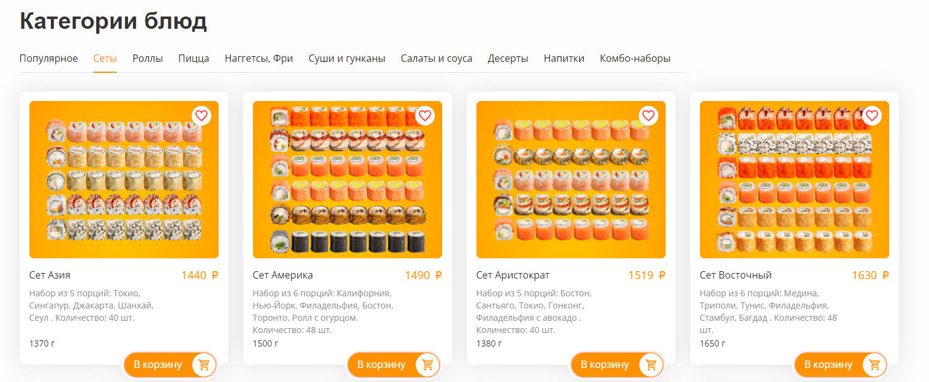Open the Сет Аристократ title link
929x382 pixels.
pyautogui.click(x=513, y=275)
